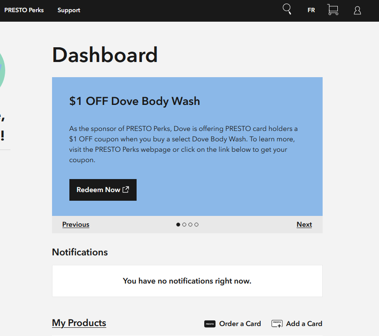Select the first carousel slide dot
Screen dimensions: 379x336
pos(178,225)
